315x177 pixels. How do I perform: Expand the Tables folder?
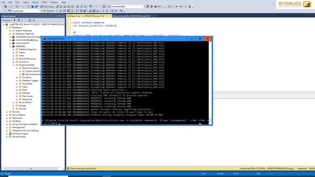[x=13, y=53]
